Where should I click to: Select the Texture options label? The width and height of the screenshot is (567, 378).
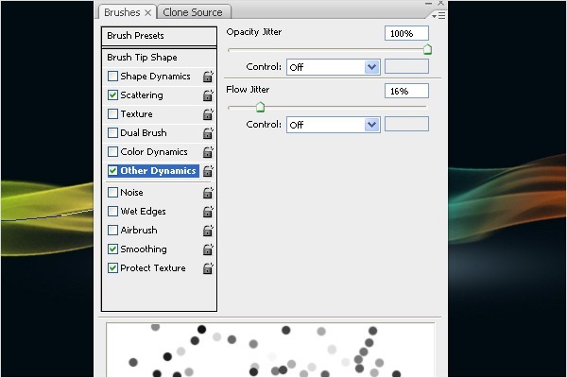click(x=136, y=114)
